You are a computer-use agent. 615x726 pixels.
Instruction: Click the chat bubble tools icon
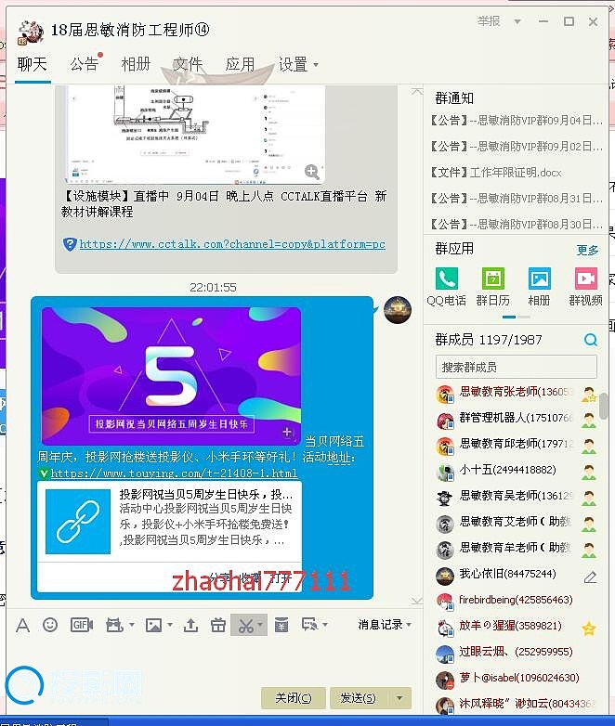309,625
